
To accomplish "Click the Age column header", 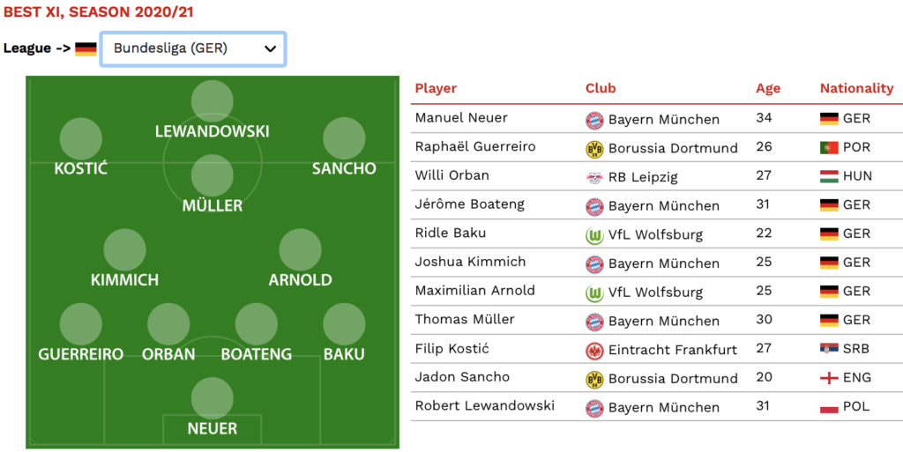I will coord(768,89).
